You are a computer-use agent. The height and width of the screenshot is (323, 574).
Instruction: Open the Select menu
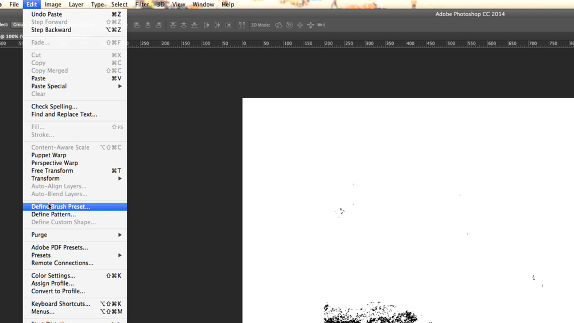119,5
